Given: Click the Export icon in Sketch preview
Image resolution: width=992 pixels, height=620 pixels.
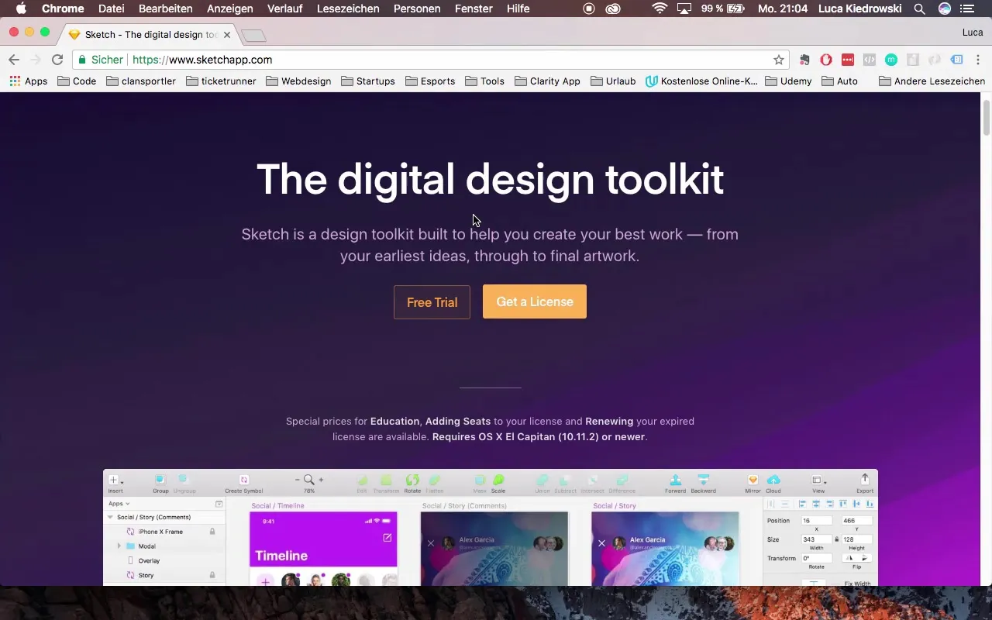Looking at the screenshot, I should tap(865, 484).
